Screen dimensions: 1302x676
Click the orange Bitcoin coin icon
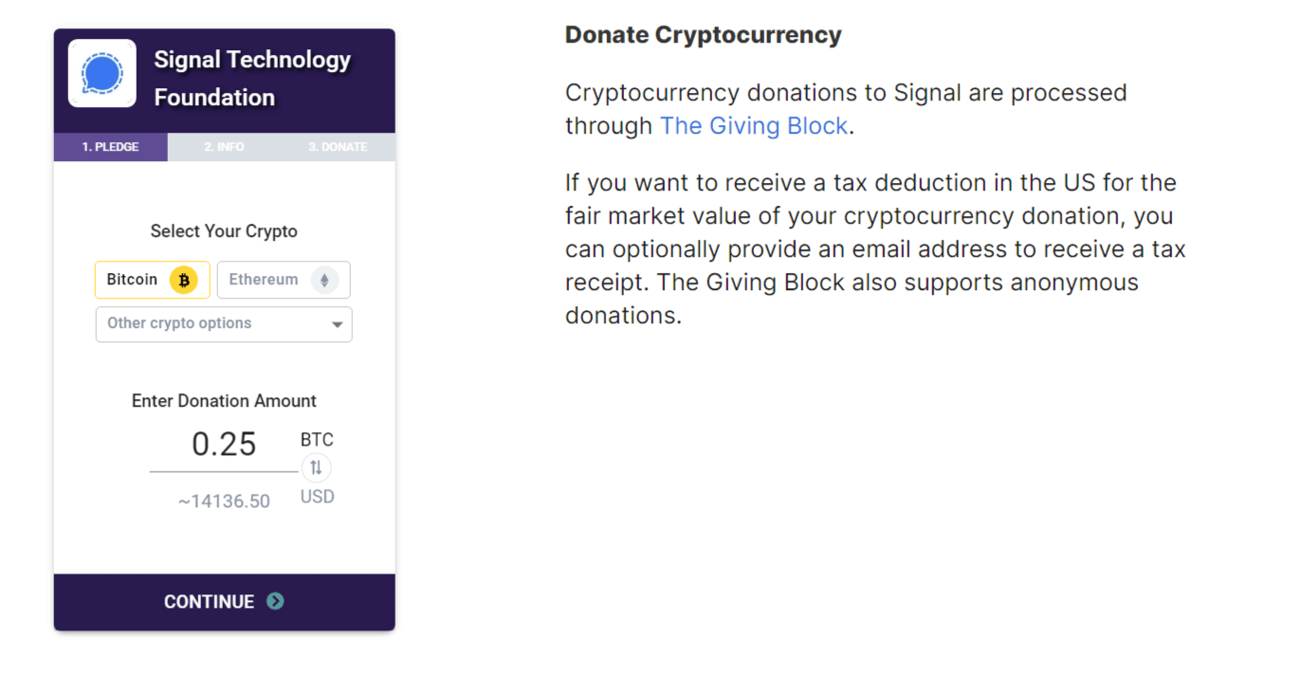183,280
